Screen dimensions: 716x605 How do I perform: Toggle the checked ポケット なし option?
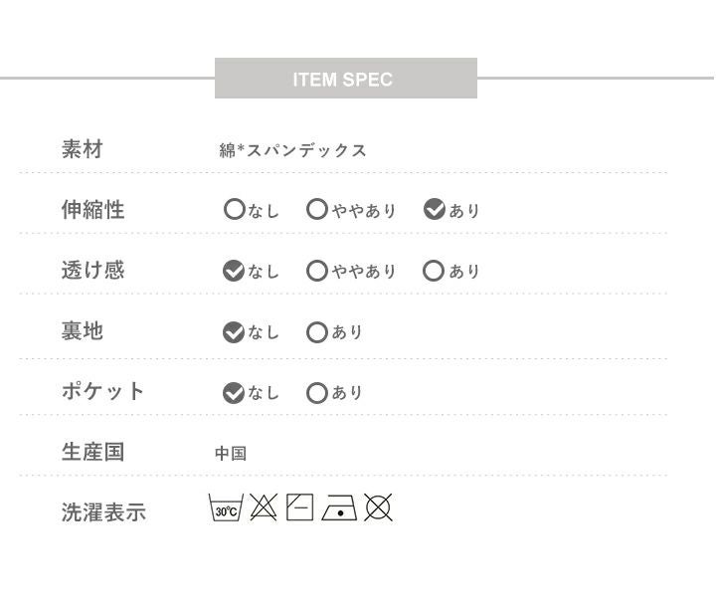point(234,393)
